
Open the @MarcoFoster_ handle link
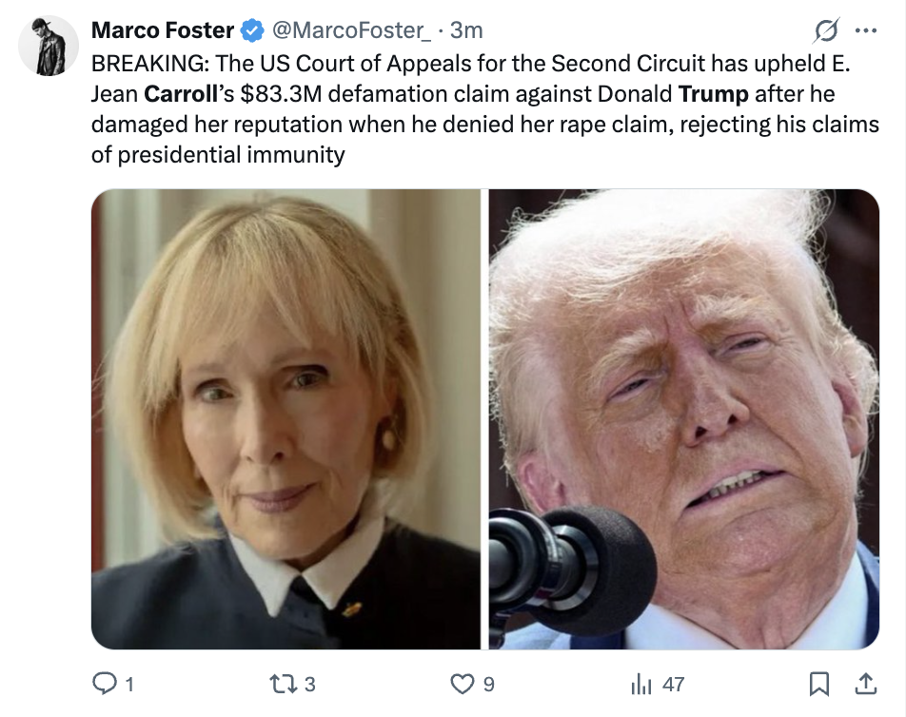tap(351, 30)
